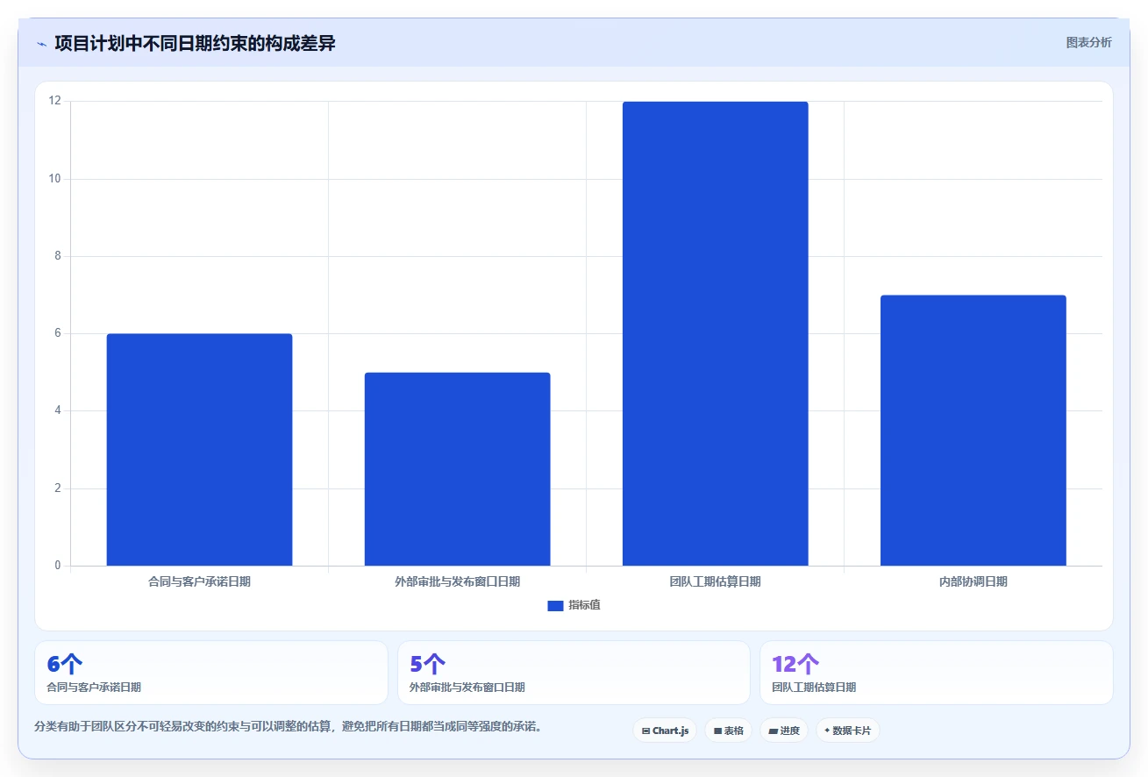Click the 6个 data card

(210, 673)
